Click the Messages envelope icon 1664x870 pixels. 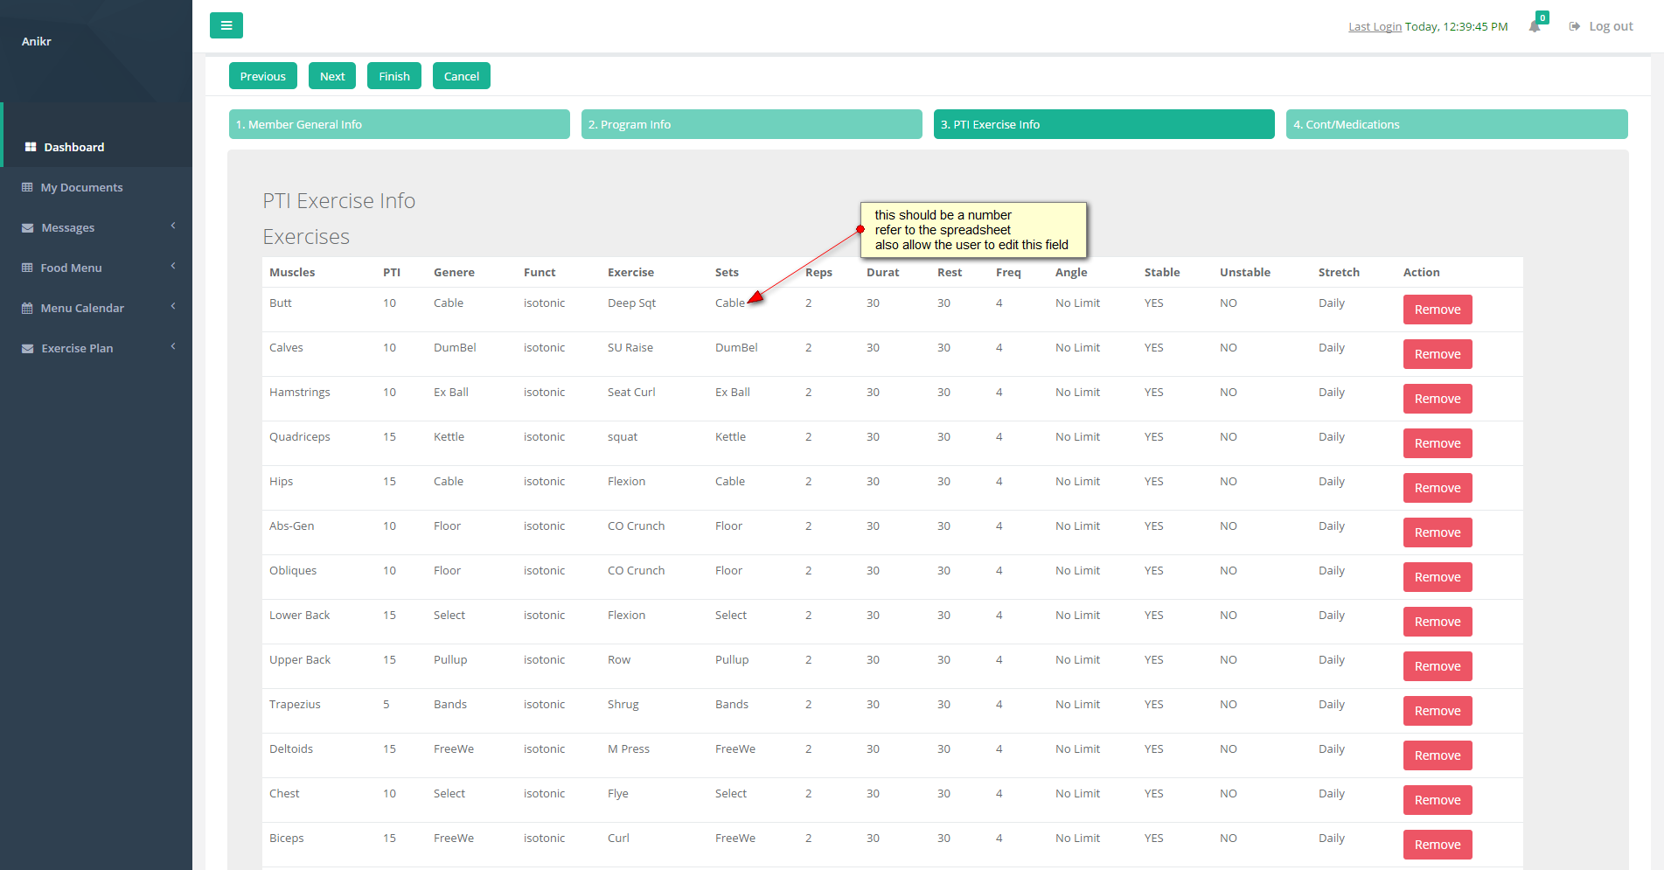pos(27,228)
